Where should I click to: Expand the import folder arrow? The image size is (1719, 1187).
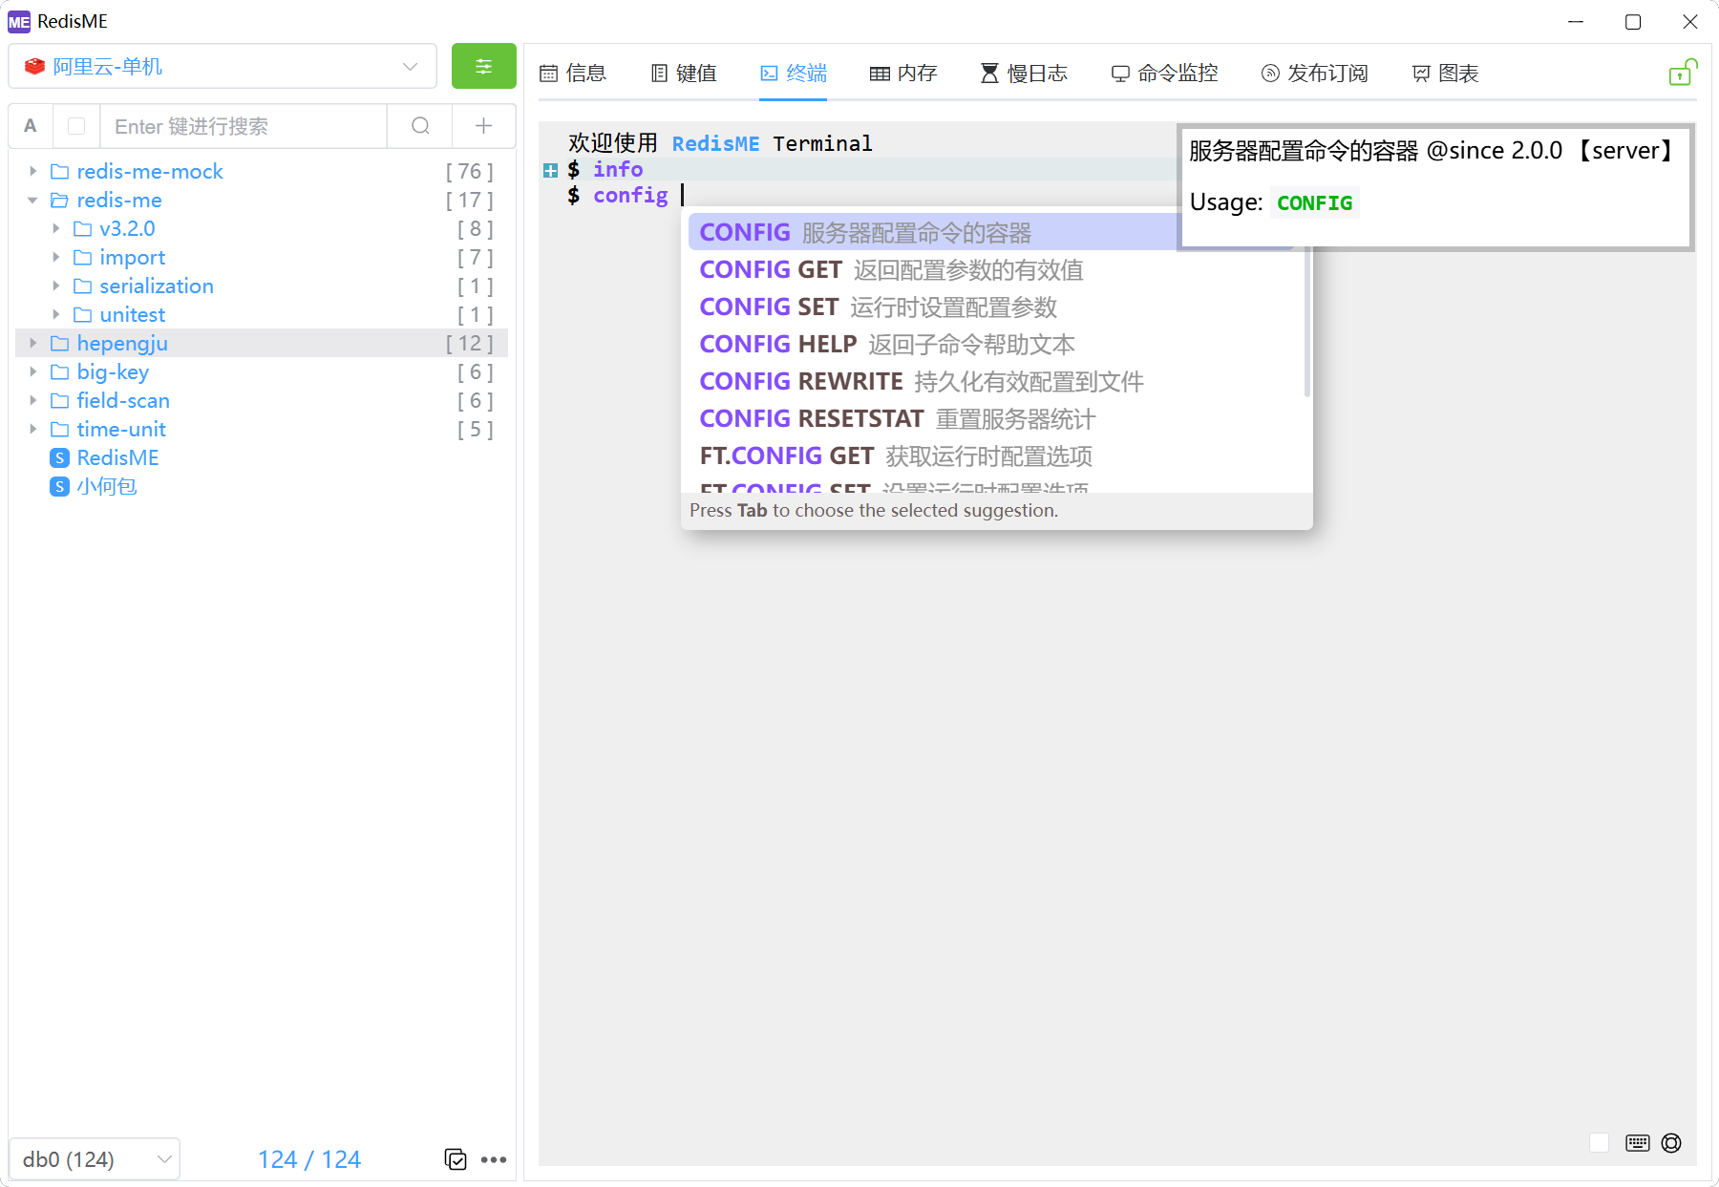[55, 257]
